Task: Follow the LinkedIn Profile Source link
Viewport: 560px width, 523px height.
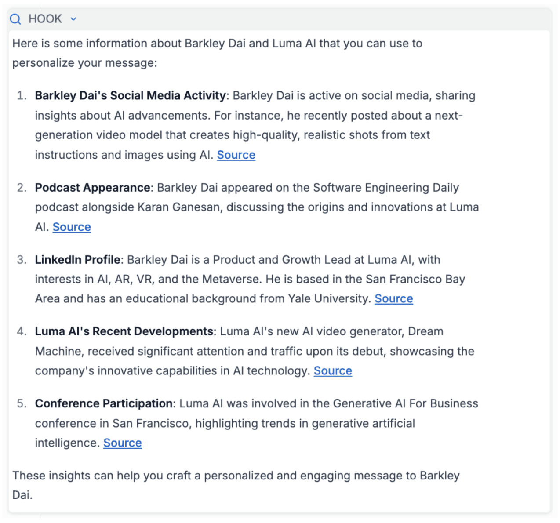Action: click(393, 299)
